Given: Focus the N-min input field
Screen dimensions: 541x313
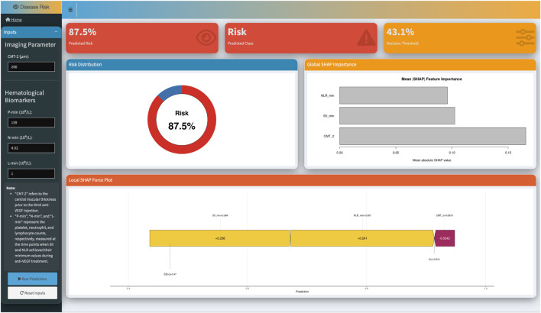Looking at the screenshot, I should [31, 148].
